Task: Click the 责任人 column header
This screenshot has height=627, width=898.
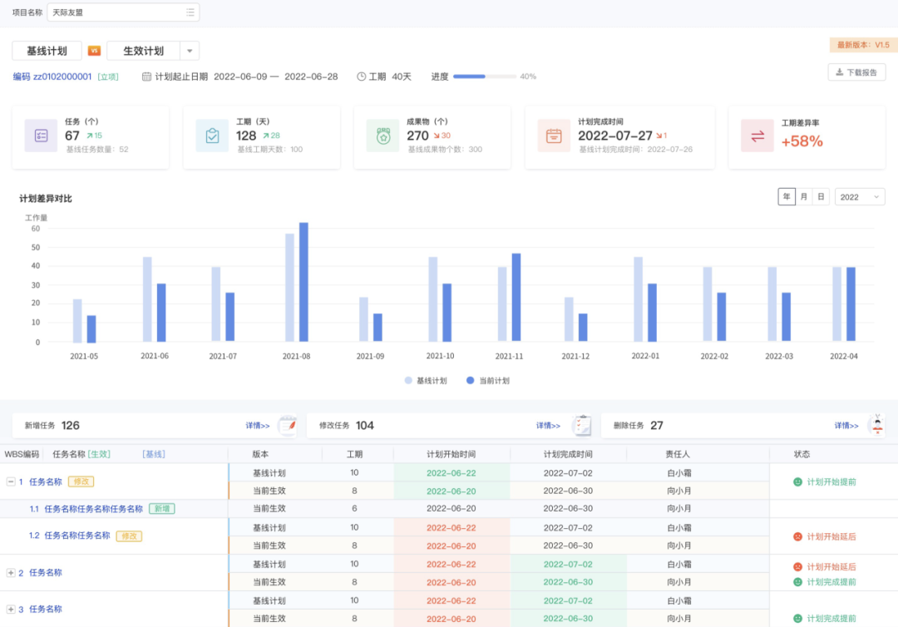Action: pos(678,454)
